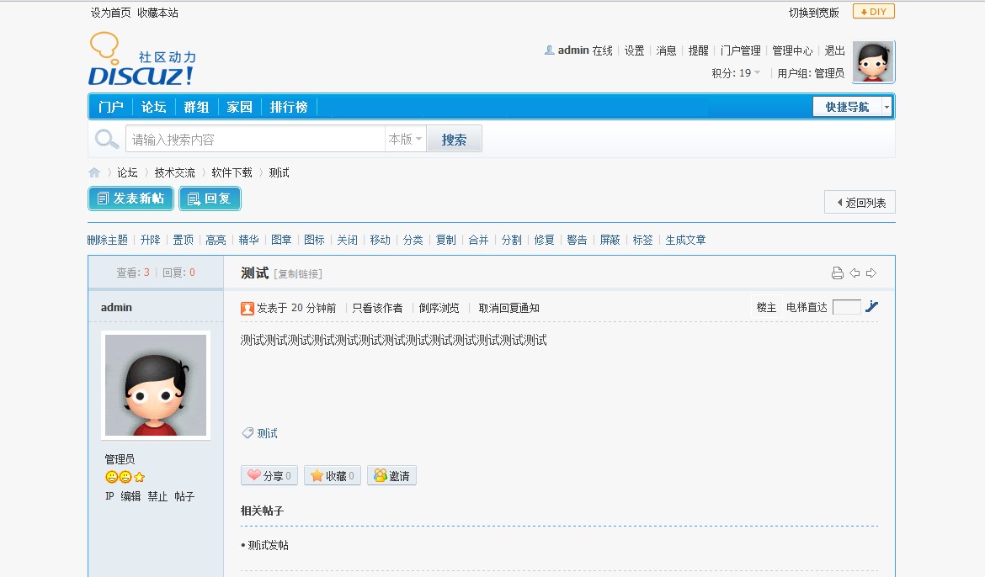The height and width of the screenshot is (577, 985).
Task: Click the 回复 reply button
Action: (210, 199)
